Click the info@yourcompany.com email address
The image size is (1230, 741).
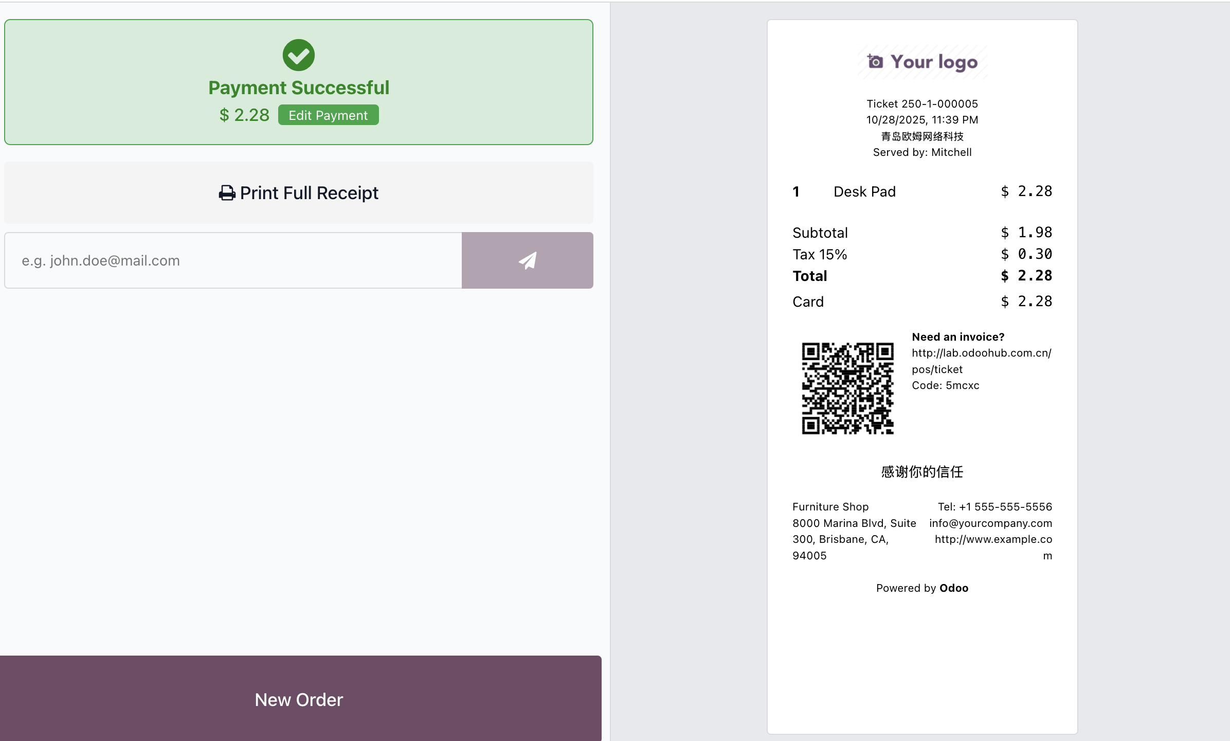pos(990,523)
